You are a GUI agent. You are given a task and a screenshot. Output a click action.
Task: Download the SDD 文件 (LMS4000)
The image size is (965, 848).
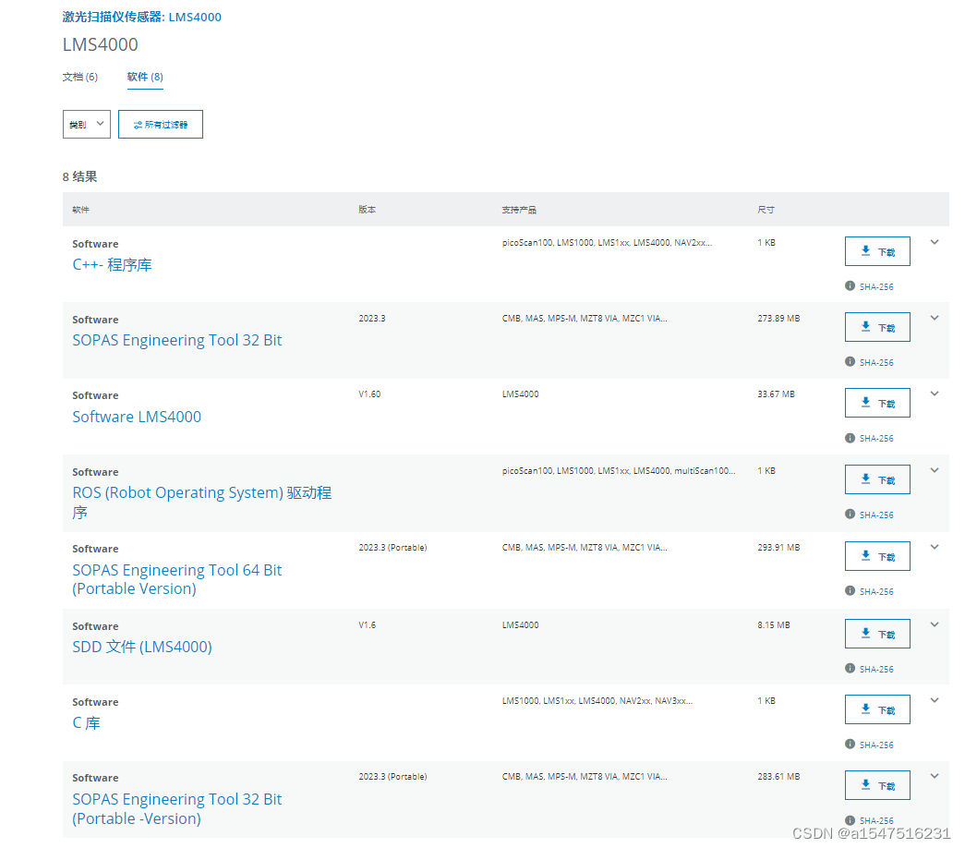click(x=877, y=634)
